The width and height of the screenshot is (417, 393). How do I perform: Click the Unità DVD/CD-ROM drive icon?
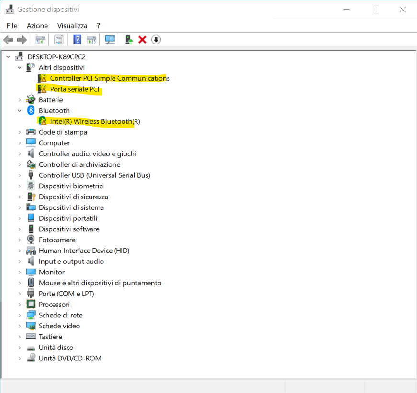(x=31, y=358)
